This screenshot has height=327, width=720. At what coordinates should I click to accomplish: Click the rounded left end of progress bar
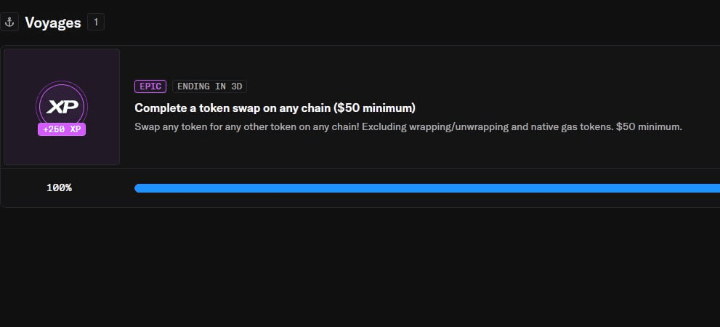[137, 187]
